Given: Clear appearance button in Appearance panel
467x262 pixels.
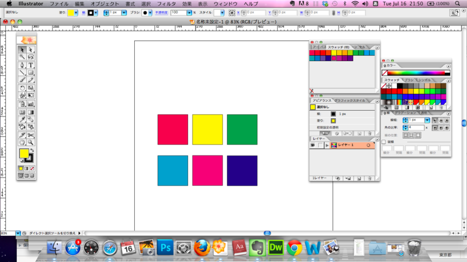Looking at the screenshot, I should pyautogui.click(x=337, y=133).
